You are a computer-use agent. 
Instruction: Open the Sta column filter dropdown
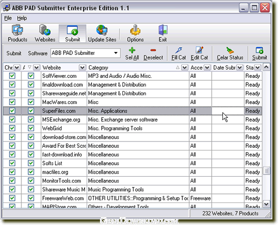point(258,67)
